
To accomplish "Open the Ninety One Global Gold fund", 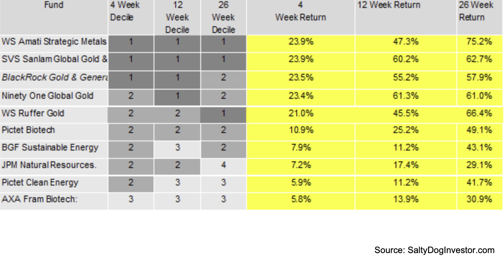I will [48, 96].
